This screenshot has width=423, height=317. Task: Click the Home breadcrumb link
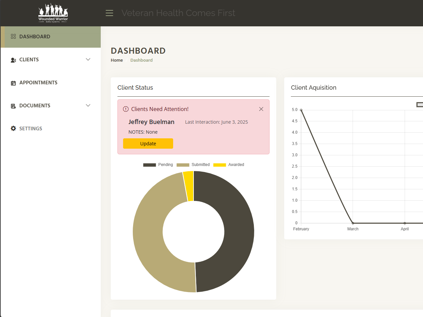point(117,60)
